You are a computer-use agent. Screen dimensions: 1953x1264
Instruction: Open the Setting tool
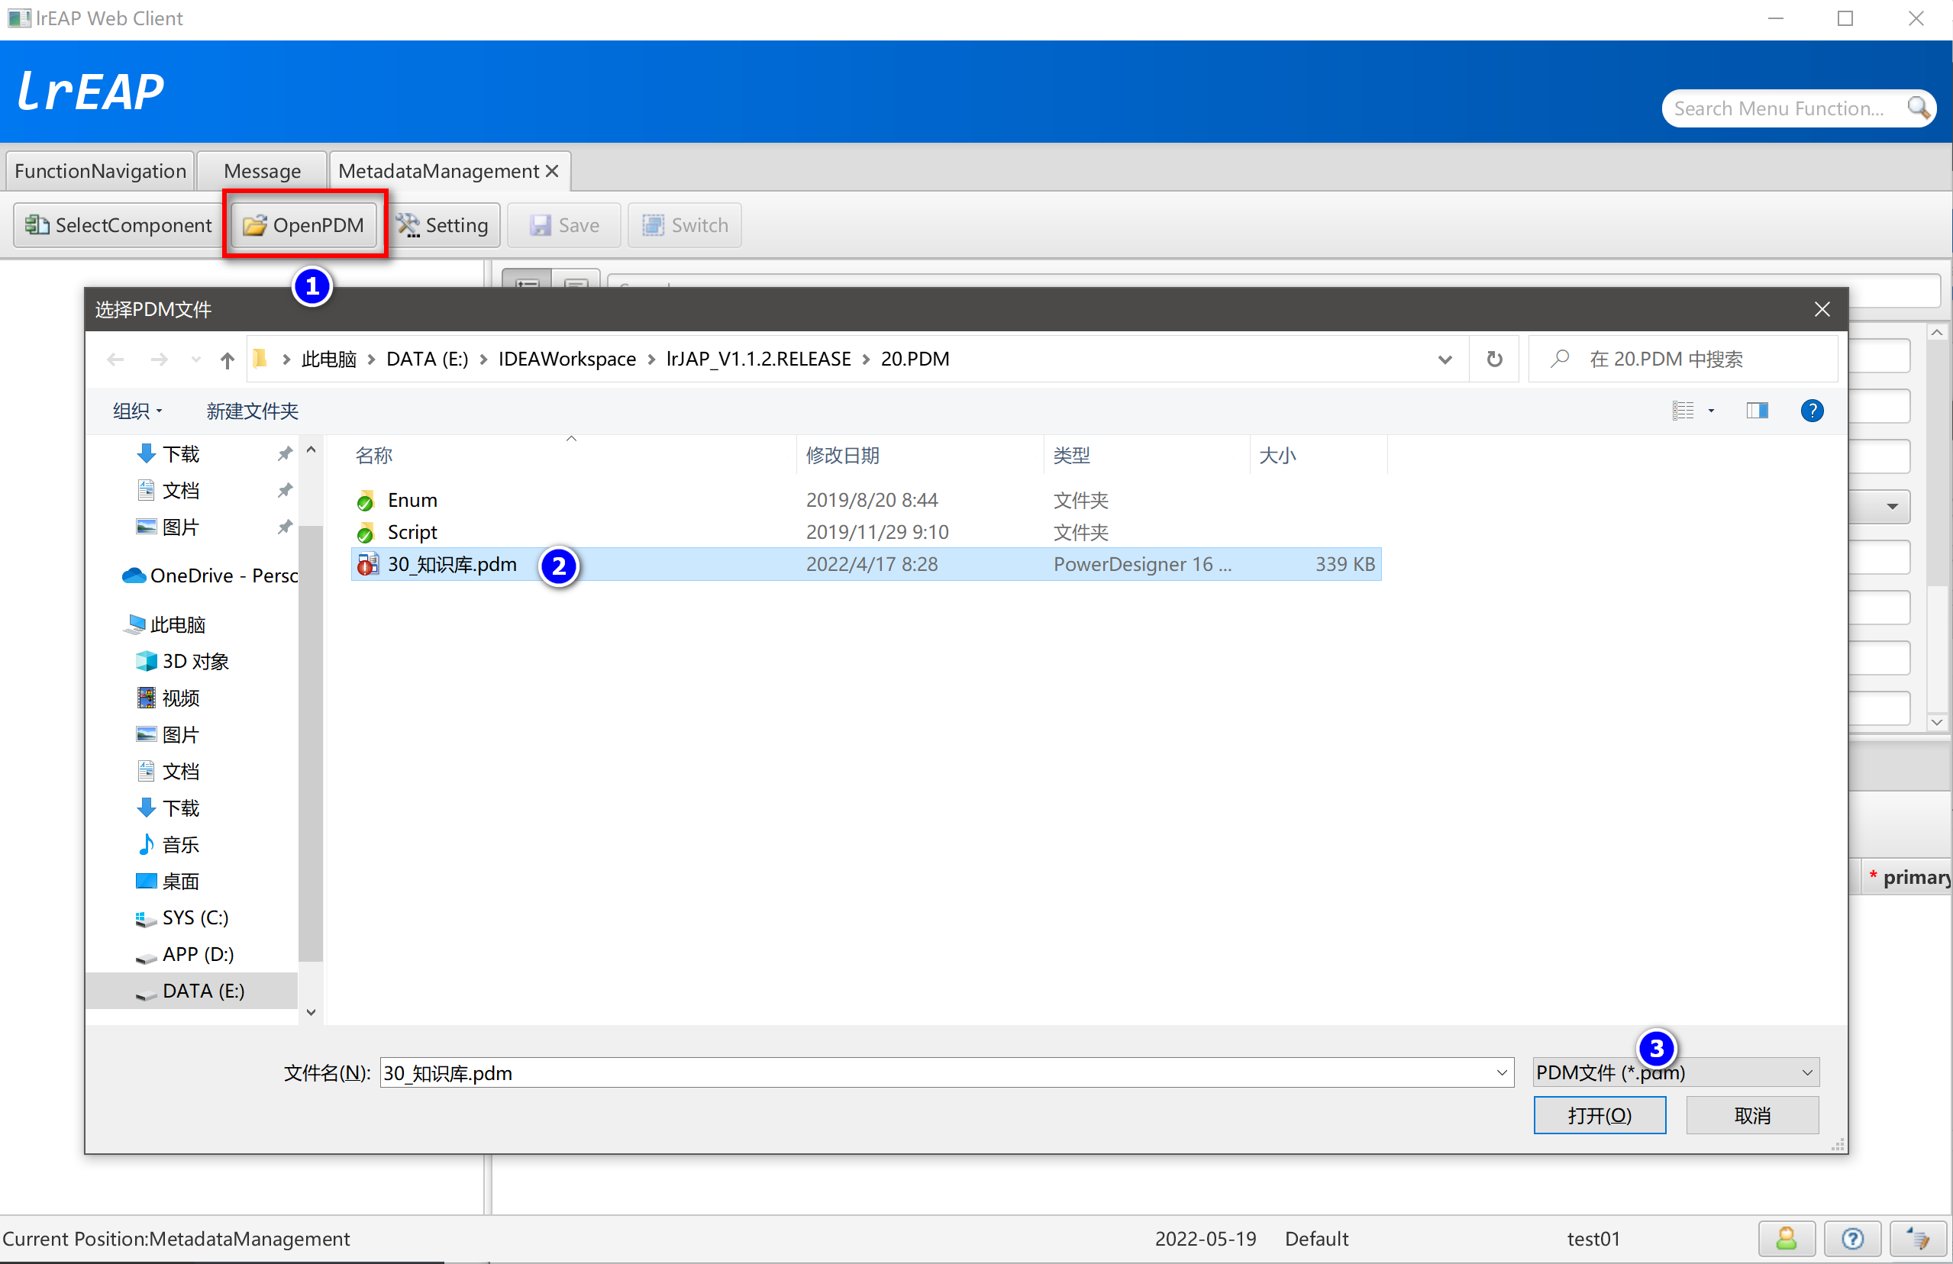pyautogui.click(x=442, y=224)
